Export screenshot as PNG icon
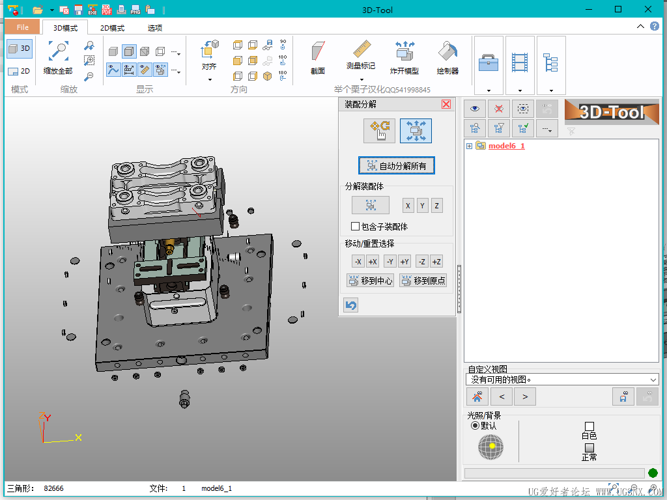Image resolution: width=667 pixels, height=500 pixels. pyautogui.click(x=135, y=10)
